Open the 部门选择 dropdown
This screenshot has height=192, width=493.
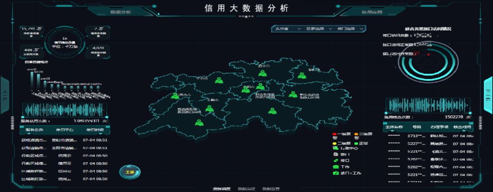[x=350, y=29]
